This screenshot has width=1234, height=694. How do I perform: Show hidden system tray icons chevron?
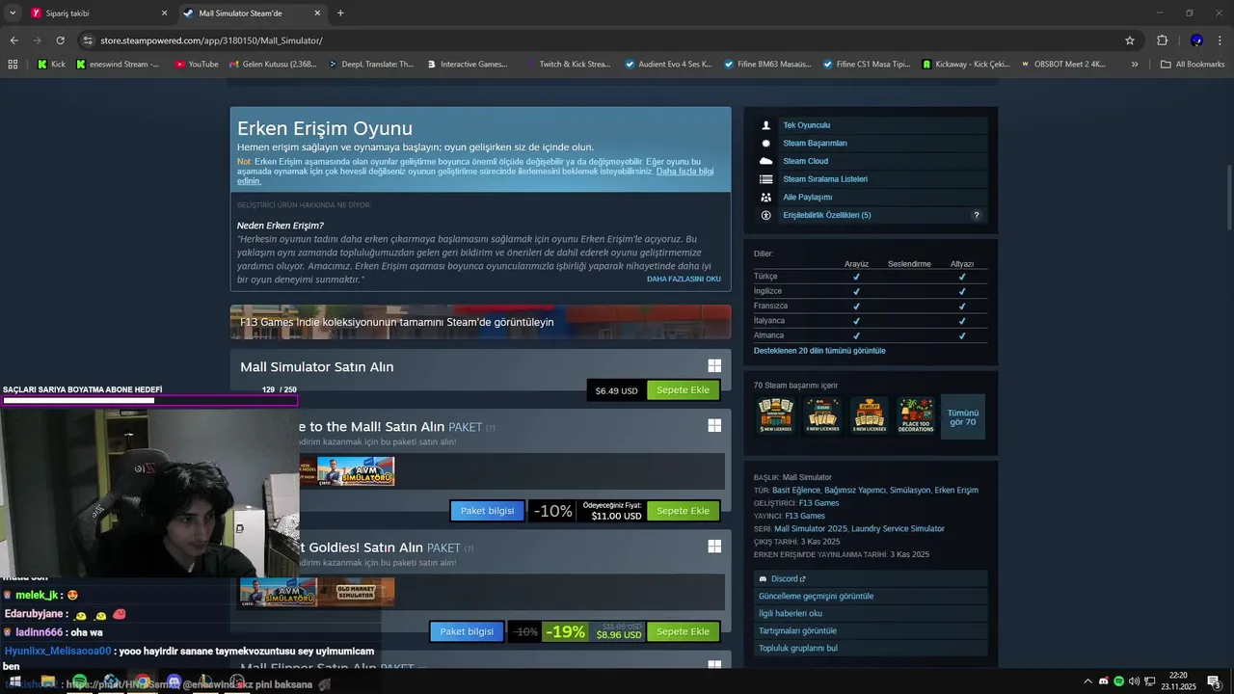(1088, 681)
